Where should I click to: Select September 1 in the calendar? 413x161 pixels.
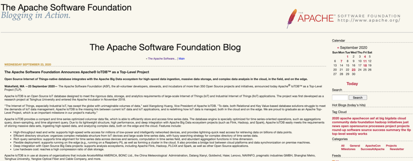347,56
